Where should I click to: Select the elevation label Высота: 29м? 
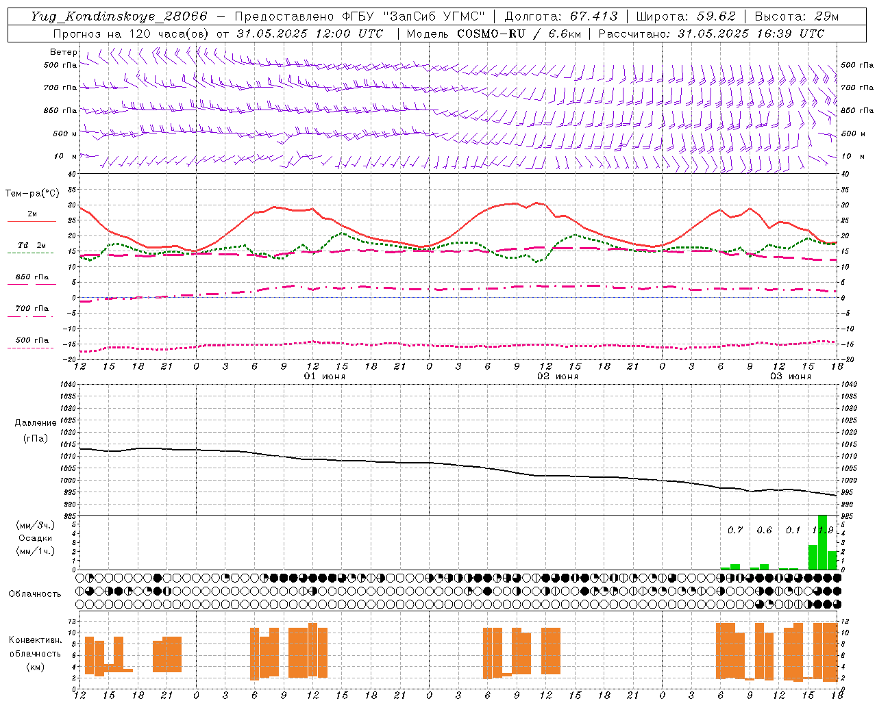796,16
